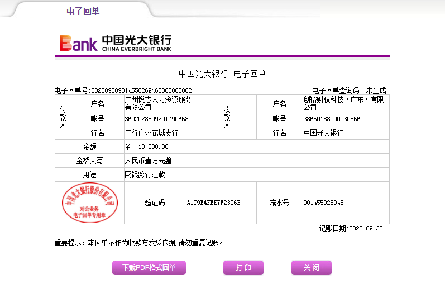Click the 用途 label cell
This screenshot has height=289, width=445.
click(90, 175)
